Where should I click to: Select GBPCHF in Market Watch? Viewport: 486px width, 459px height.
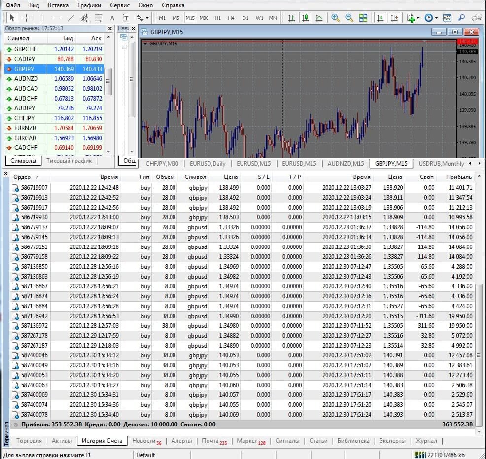(54, 49)
